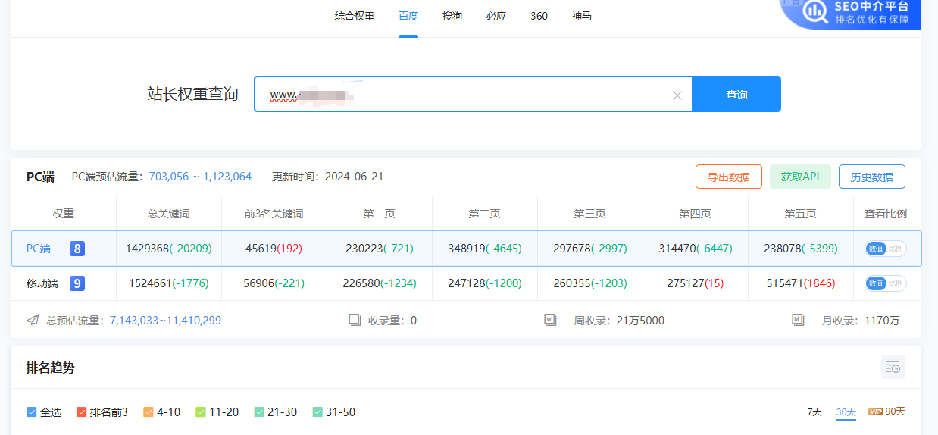Click the 45619(192) cell
938x435 pixels.
(x=274, y=249)
